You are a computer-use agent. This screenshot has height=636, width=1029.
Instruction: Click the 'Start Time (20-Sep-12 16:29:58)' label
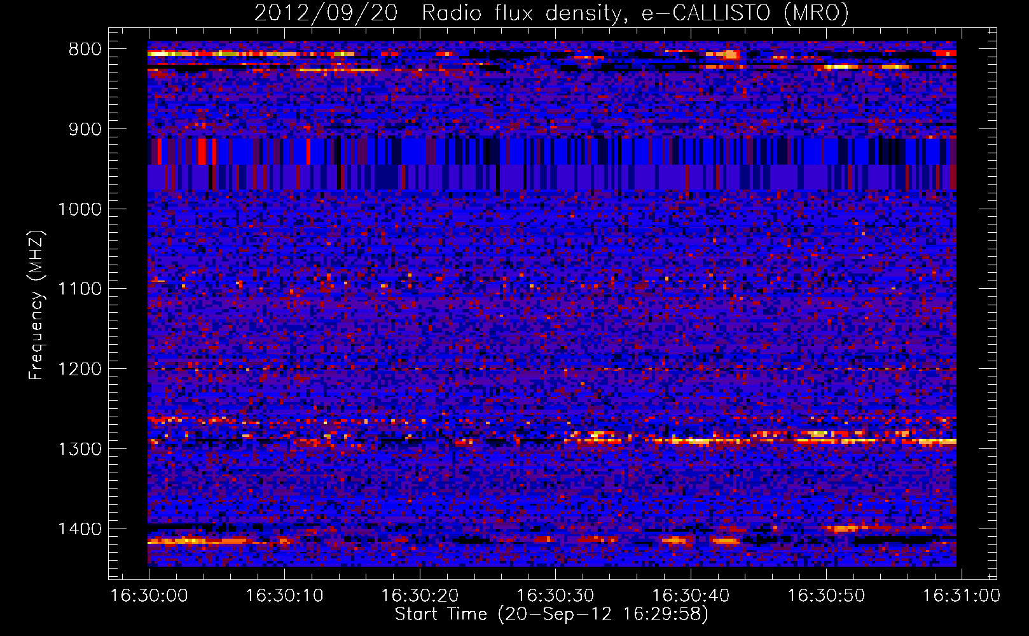[x=551, y=614]
